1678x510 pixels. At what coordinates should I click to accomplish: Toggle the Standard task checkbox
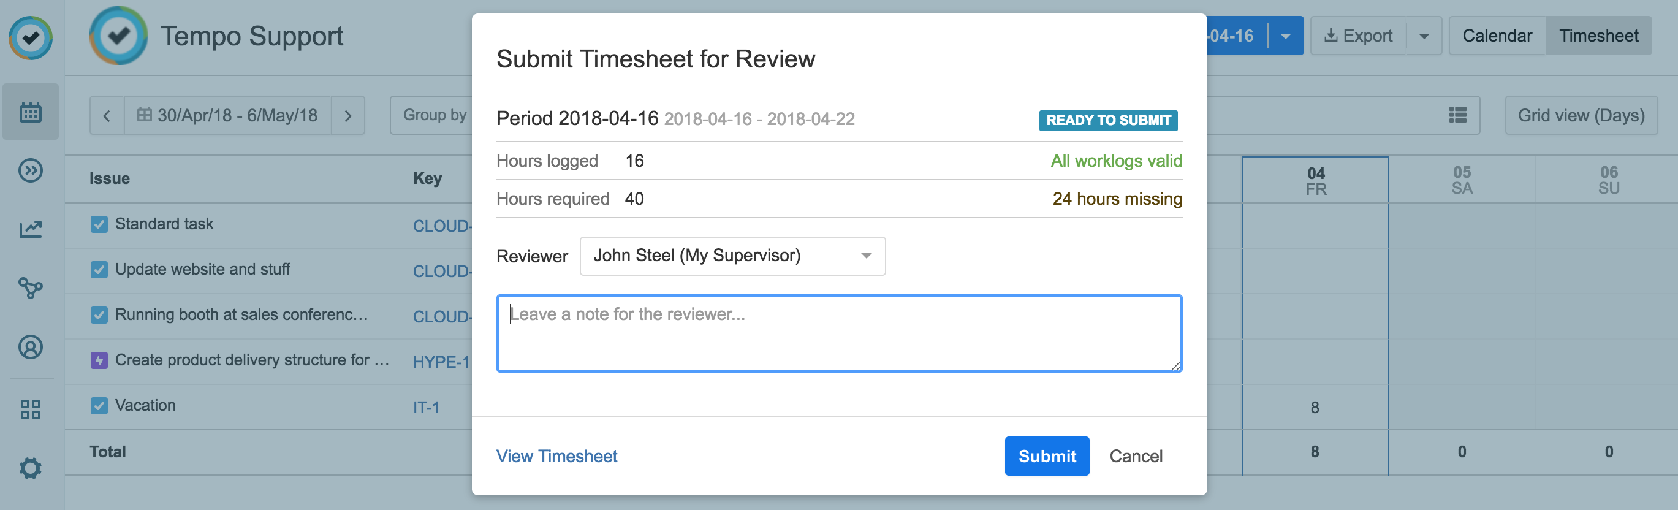tap(99, 225)
